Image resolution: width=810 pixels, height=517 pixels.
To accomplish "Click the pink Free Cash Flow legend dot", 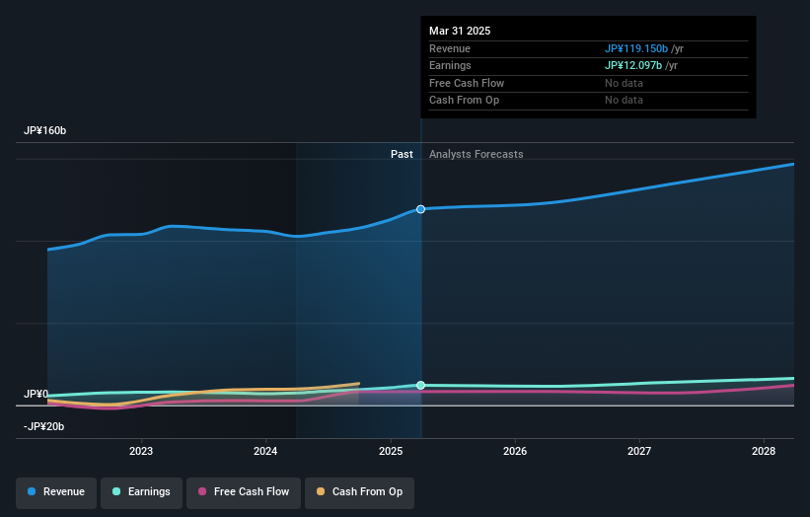I will click(202, 491).
